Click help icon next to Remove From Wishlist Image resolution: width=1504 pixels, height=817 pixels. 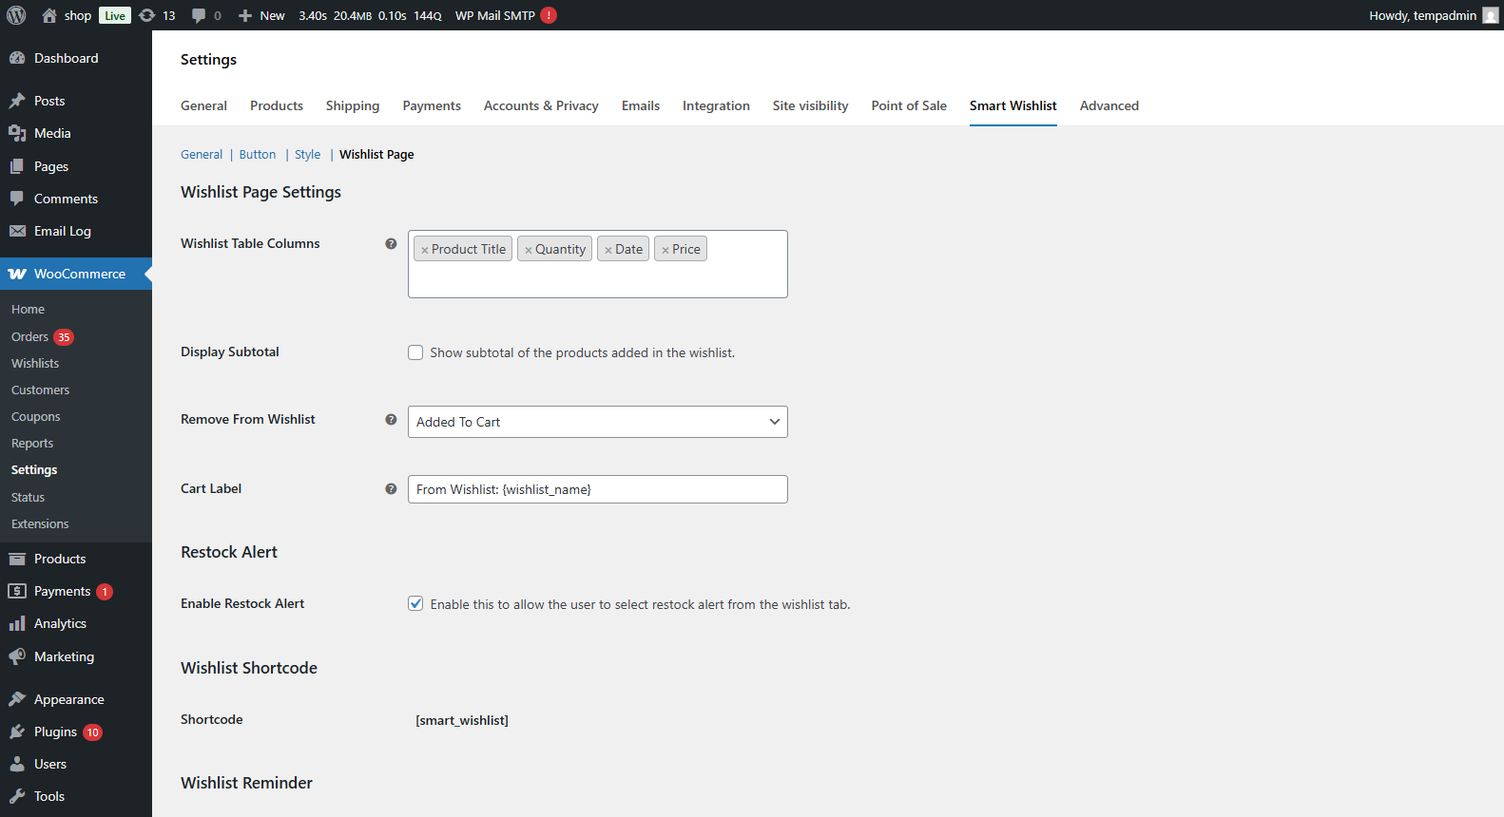pos(391,420)
